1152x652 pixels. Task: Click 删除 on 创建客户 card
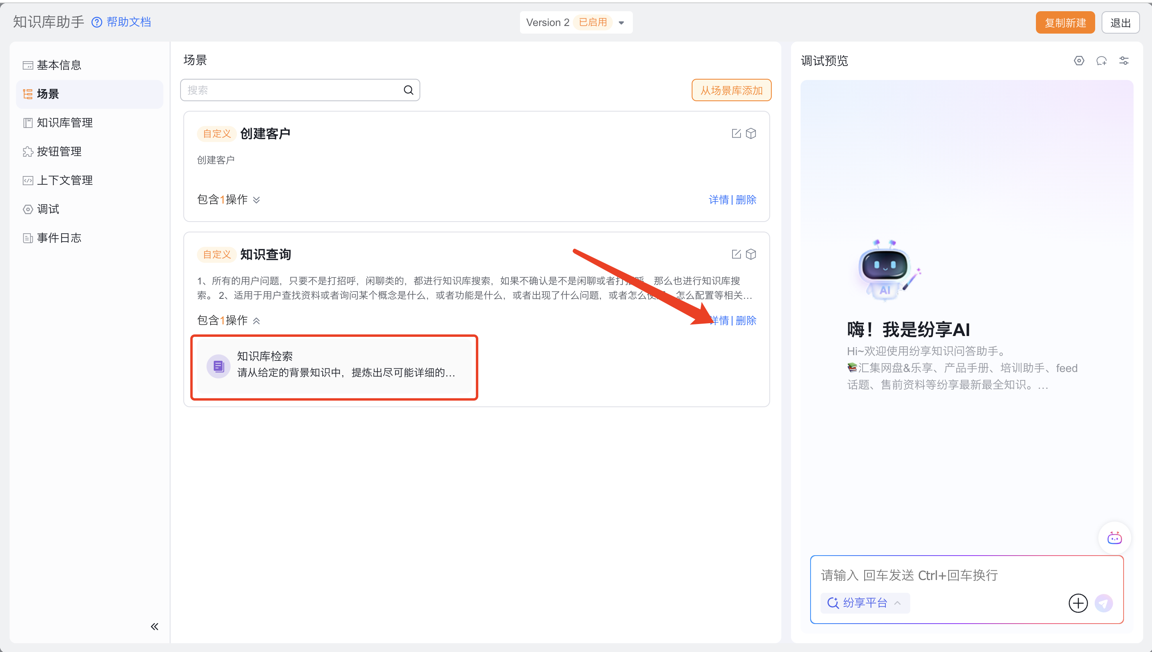pos(746,200)
